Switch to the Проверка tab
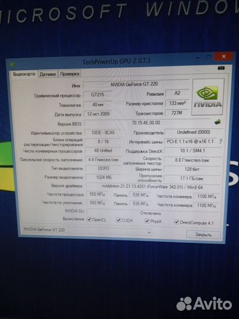This screenshot has width=239, height=319. click(70, 74)
